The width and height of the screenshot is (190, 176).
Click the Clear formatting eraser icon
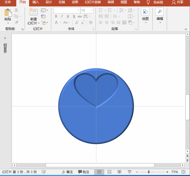click(91, 22)
